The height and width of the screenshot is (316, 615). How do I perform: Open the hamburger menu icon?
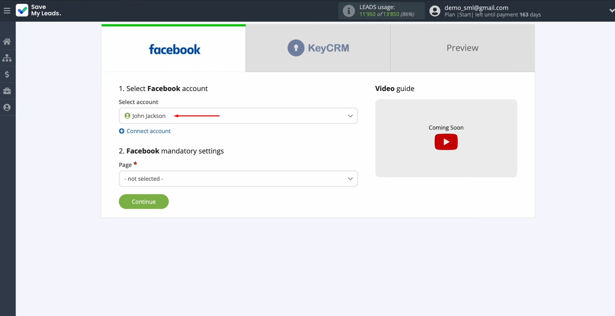click(x=7, y=11)
